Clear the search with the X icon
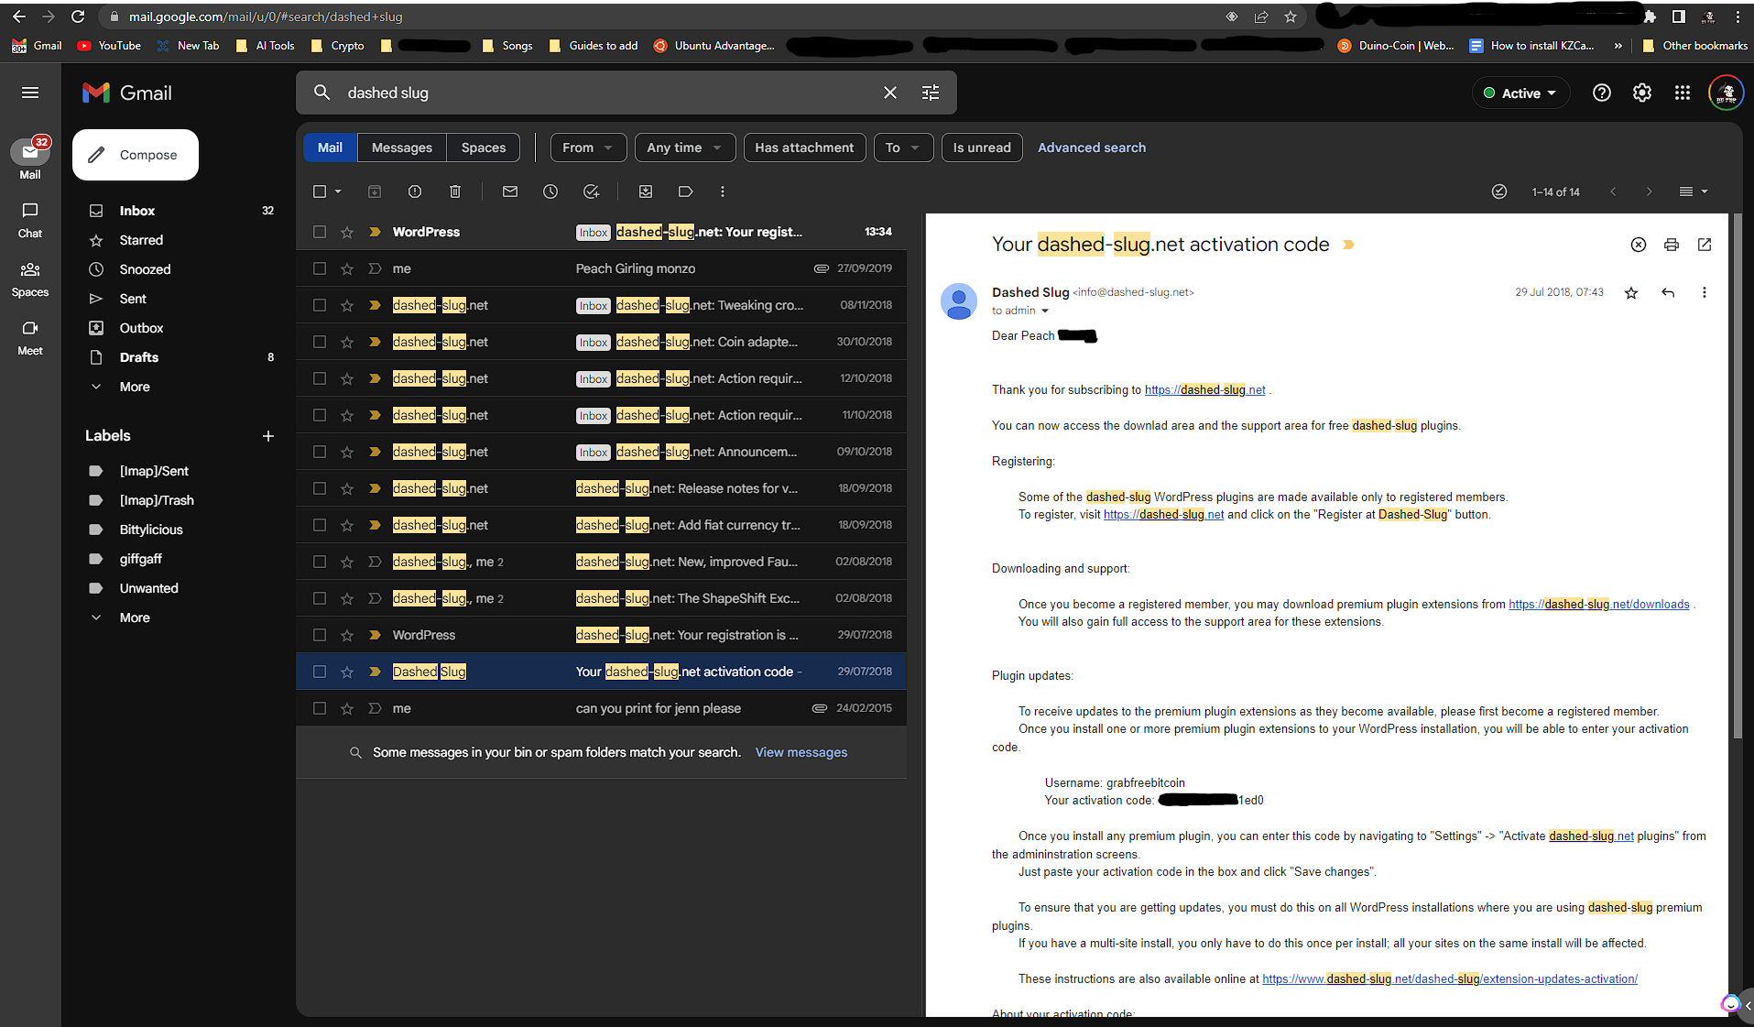 (x=889, y=93)
